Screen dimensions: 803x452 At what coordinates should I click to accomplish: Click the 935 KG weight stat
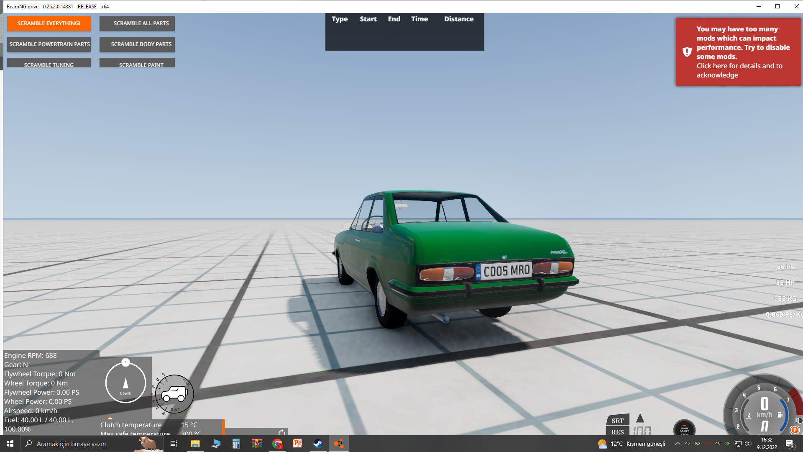pyautogui.click(x=785, y=299)
